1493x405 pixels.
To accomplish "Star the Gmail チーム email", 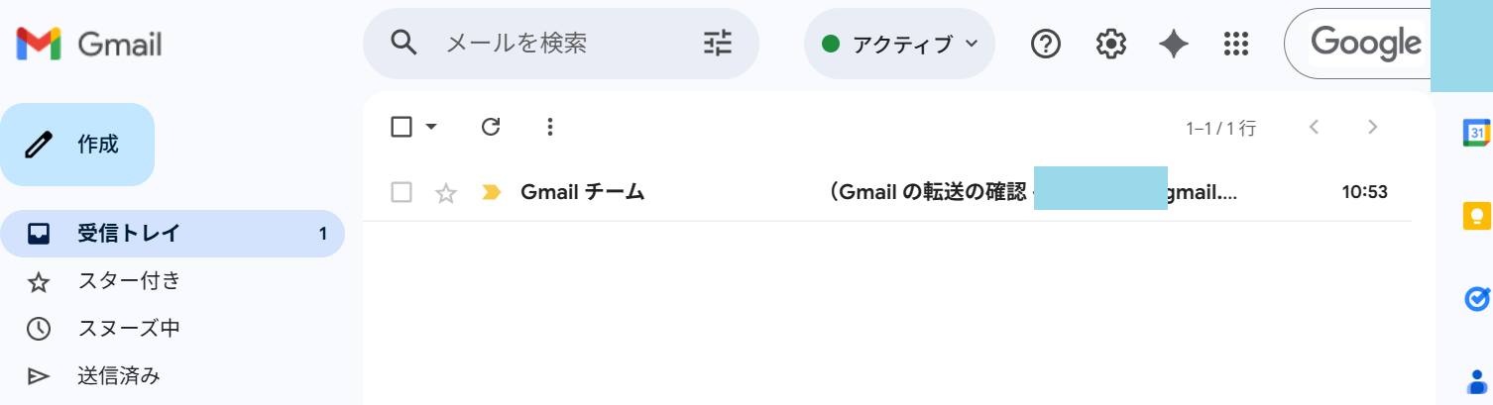I will 446,193.
